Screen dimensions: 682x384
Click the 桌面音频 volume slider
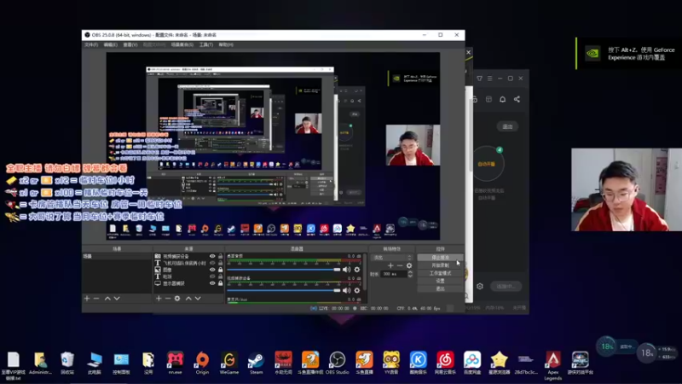pos(284,270)
